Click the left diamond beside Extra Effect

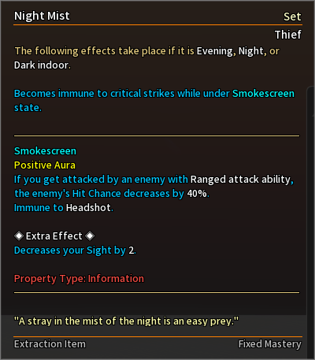point(19,236)
